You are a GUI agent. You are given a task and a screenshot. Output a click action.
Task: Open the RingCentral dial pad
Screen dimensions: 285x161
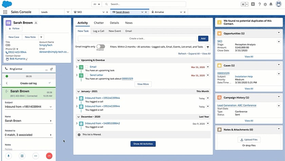coord(22,156)
